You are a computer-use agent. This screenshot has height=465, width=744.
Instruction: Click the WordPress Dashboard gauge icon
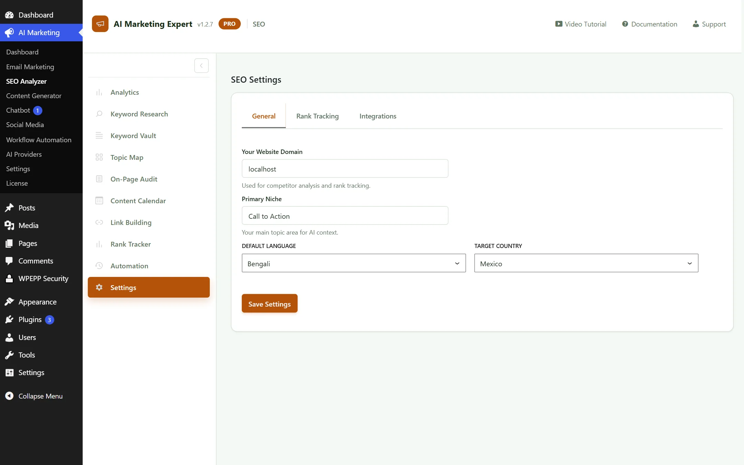pos(9,15)
